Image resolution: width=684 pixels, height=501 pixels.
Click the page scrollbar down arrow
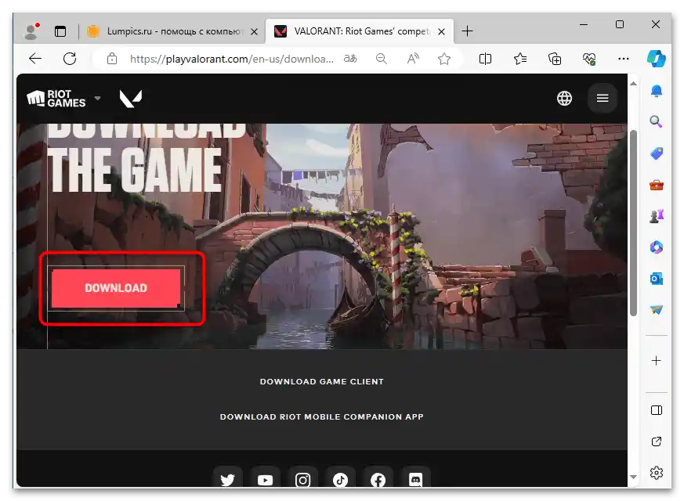coord(633,478)
